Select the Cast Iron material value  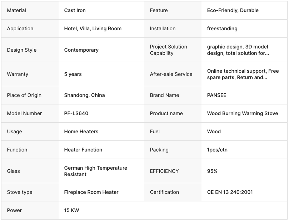click(x=75, y=10)
